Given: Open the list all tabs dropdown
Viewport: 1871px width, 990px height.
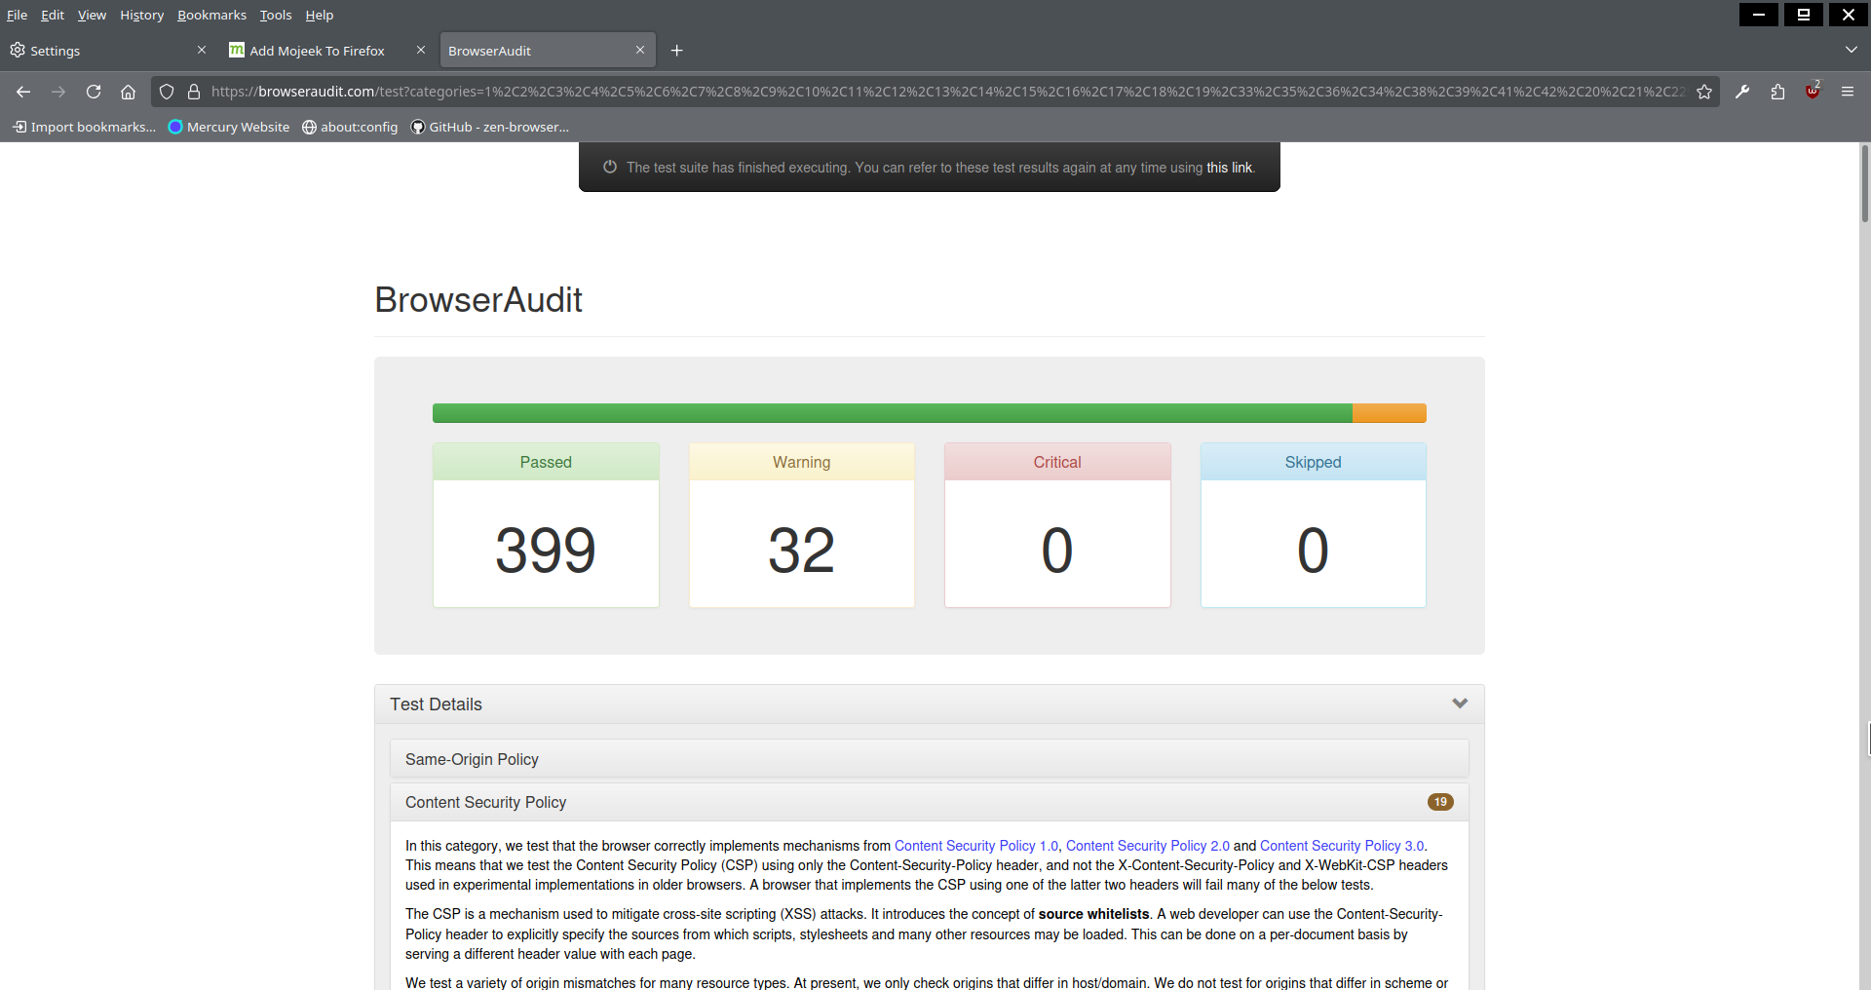Looking at the screenshot, I should point(1851,50).
